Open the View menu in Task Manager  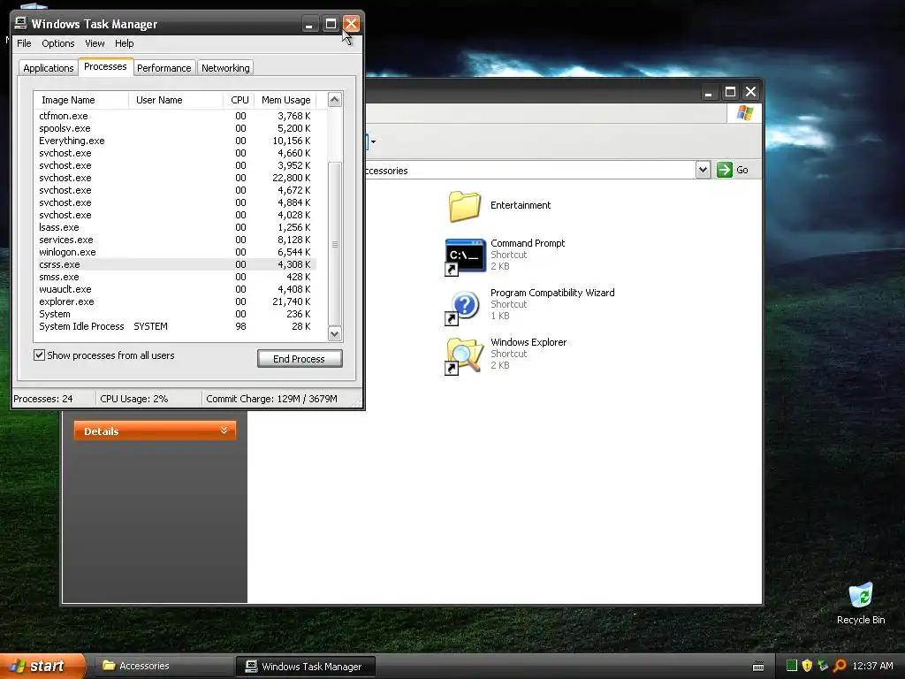pyautogui.click(x=95, y=43)
